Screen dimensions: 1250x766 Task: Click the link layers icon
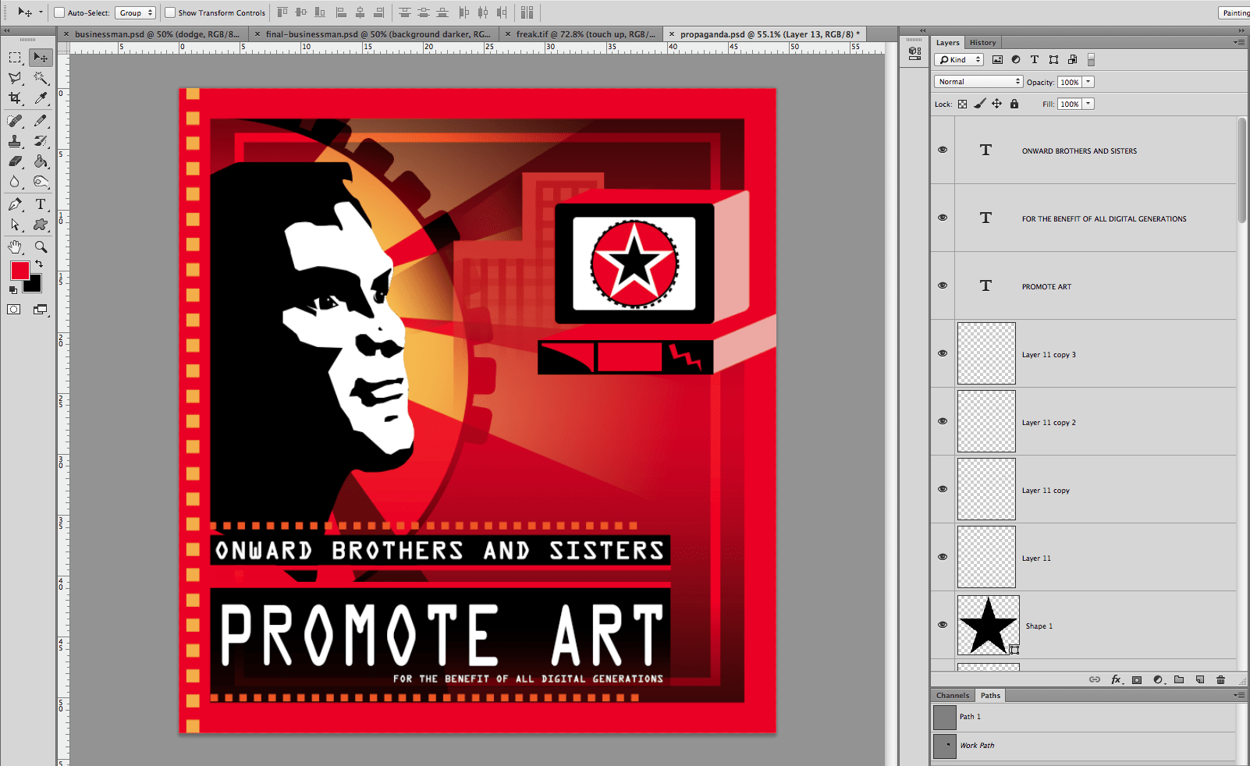tap(1095, 679)
